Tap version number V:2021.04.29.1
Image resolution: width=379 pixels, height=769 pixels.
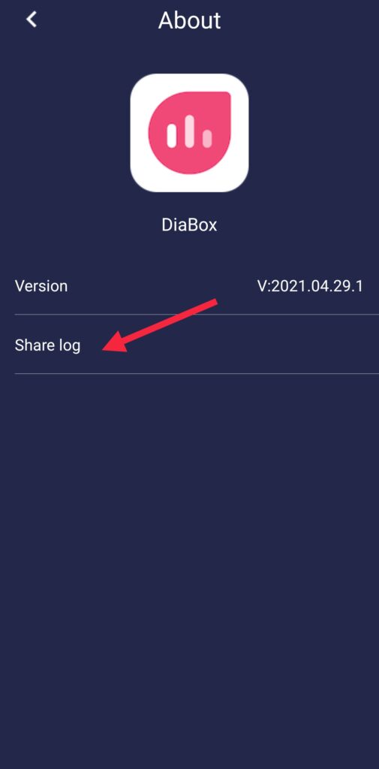[311, 286]
